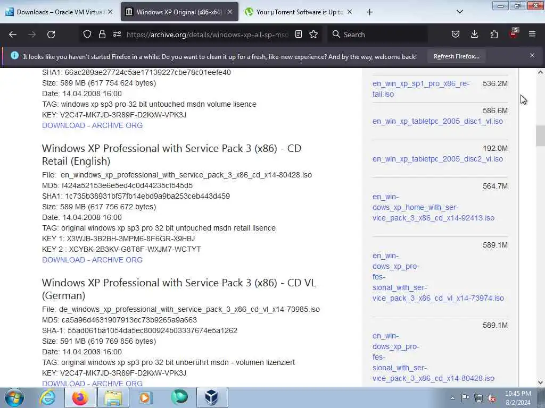Click Size: 591 MB (619 769 856 bytes) line
The image size is (545, 408).
[x=99, y=341]
